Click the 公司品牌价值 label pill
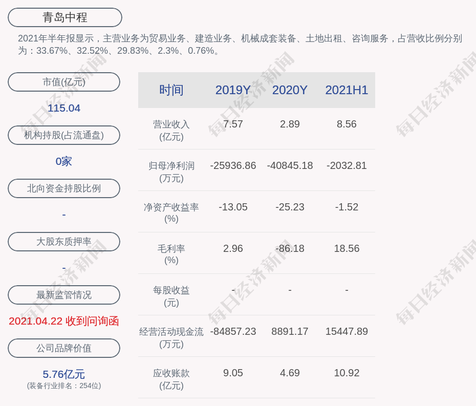Screen dimensions: 476x406 (64, 348)
